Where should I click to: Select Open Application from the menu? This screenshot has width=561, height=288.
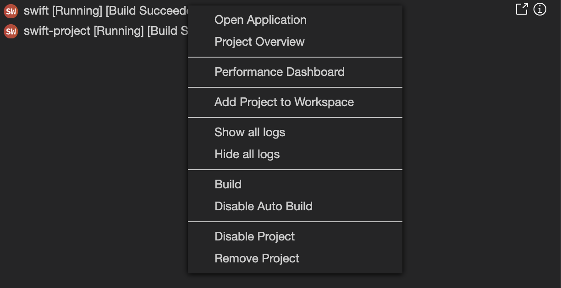point(260,20)
